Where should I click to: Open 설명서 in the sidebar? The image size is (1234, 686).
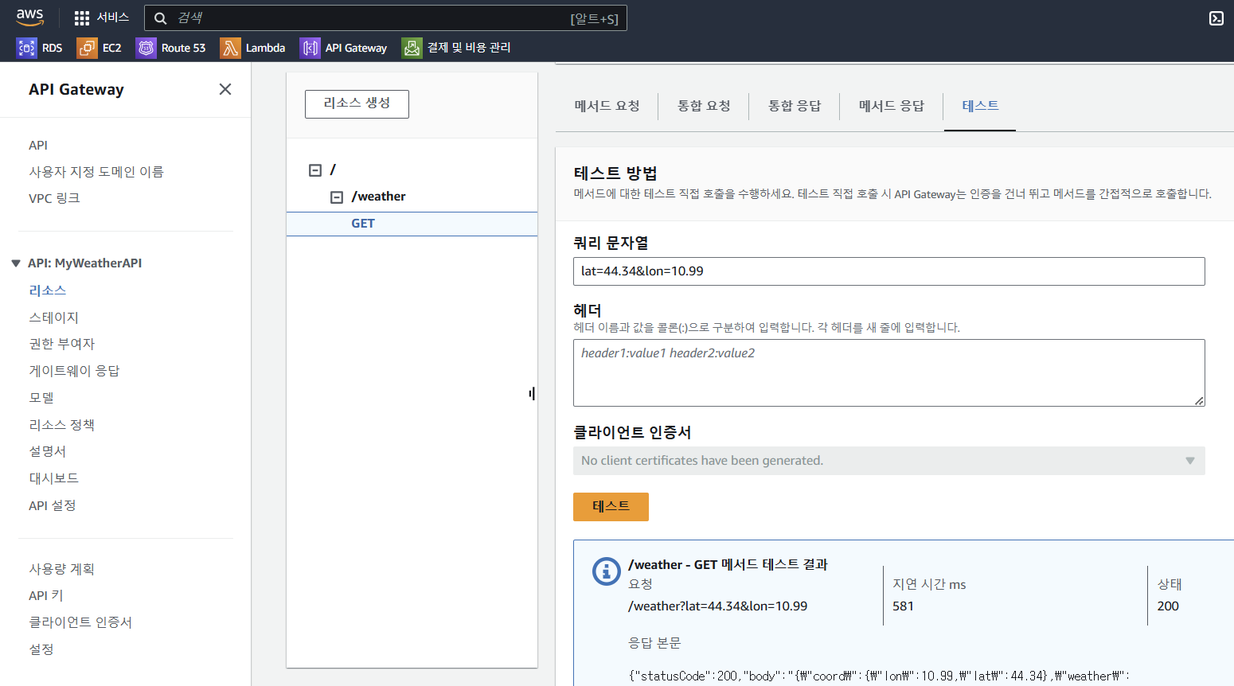tap(48, 451)
